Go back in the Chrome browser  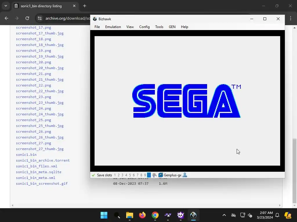pos(6,18)
